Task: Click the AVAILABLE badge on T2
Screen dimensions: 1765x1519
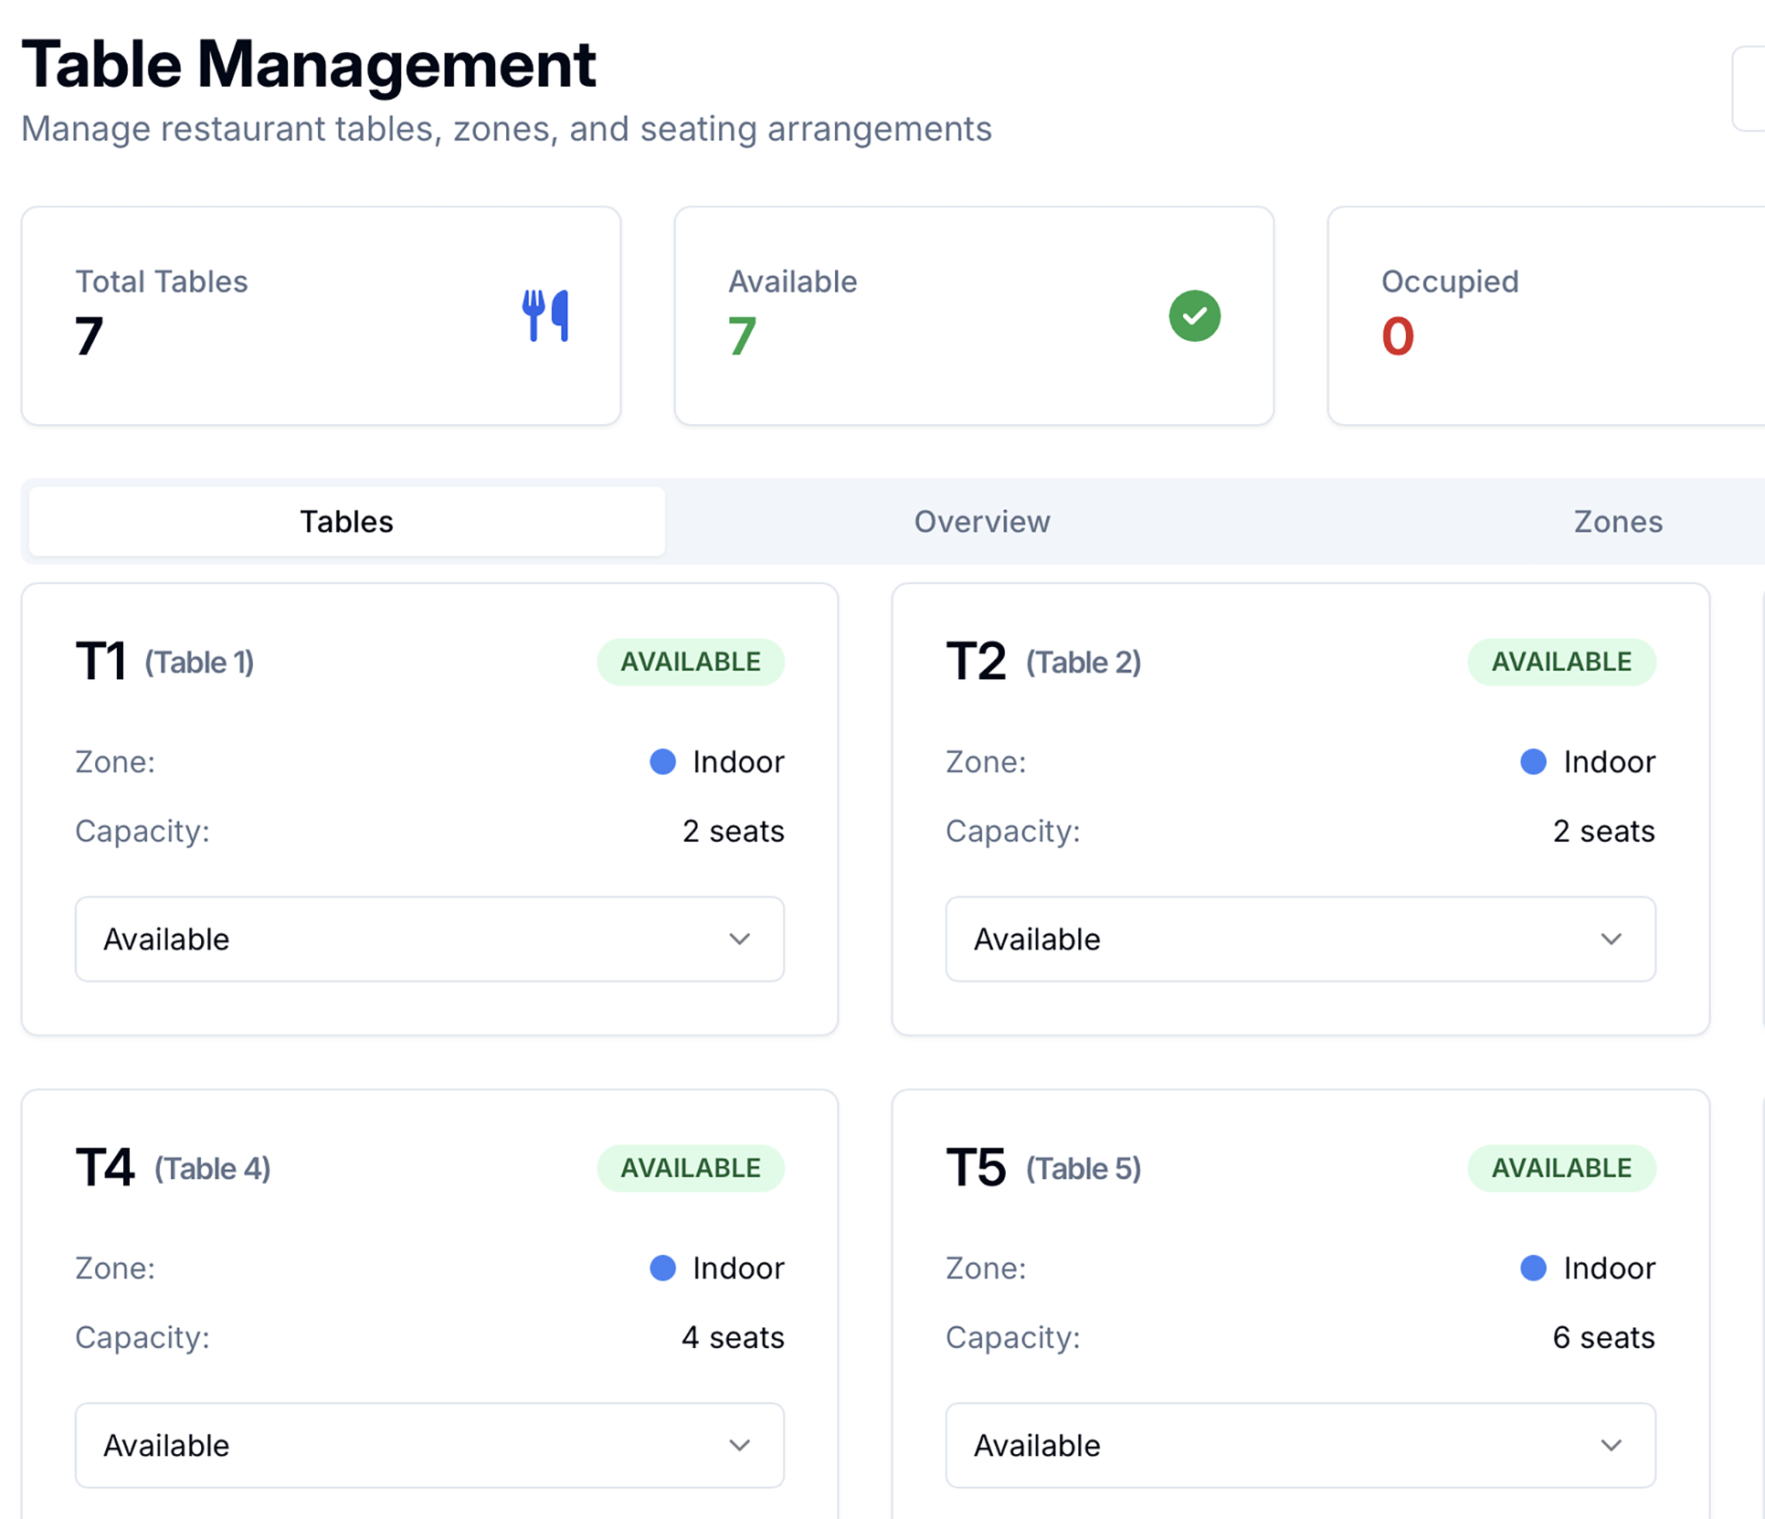Action: [x=1561, y=662]
